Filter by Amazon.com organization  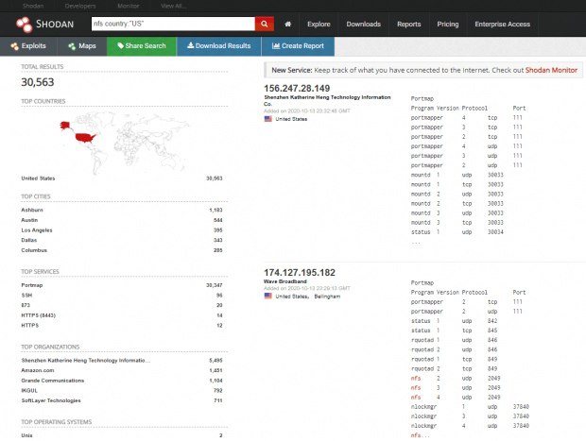pyautogui.click(x=38, y=370)
